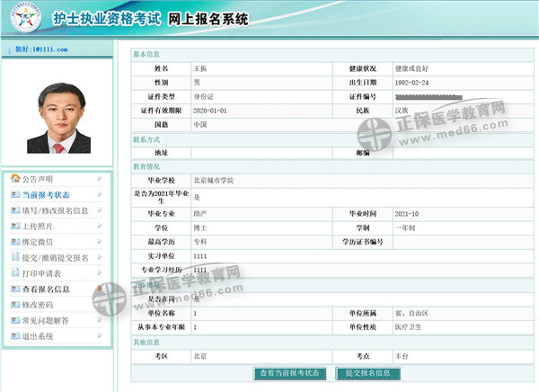Open the 常见问题解答 menu entry
The width and height of the screenshot is (539, 392).
click(47, 320)
